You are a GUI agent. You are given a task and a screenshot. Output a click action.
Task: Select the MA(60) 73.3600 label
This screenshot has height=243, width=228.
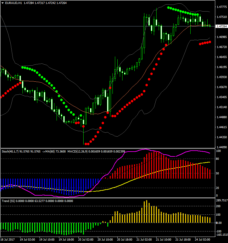tap(55, 151)
